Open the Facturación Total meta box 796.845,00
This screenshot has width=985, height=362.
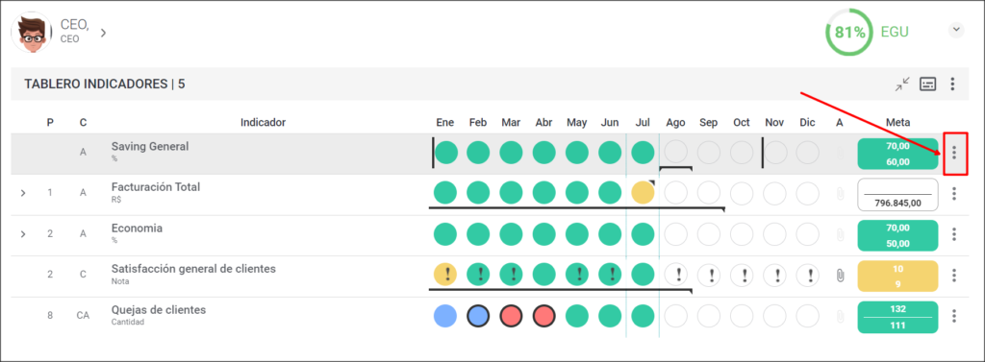(897, 195)
